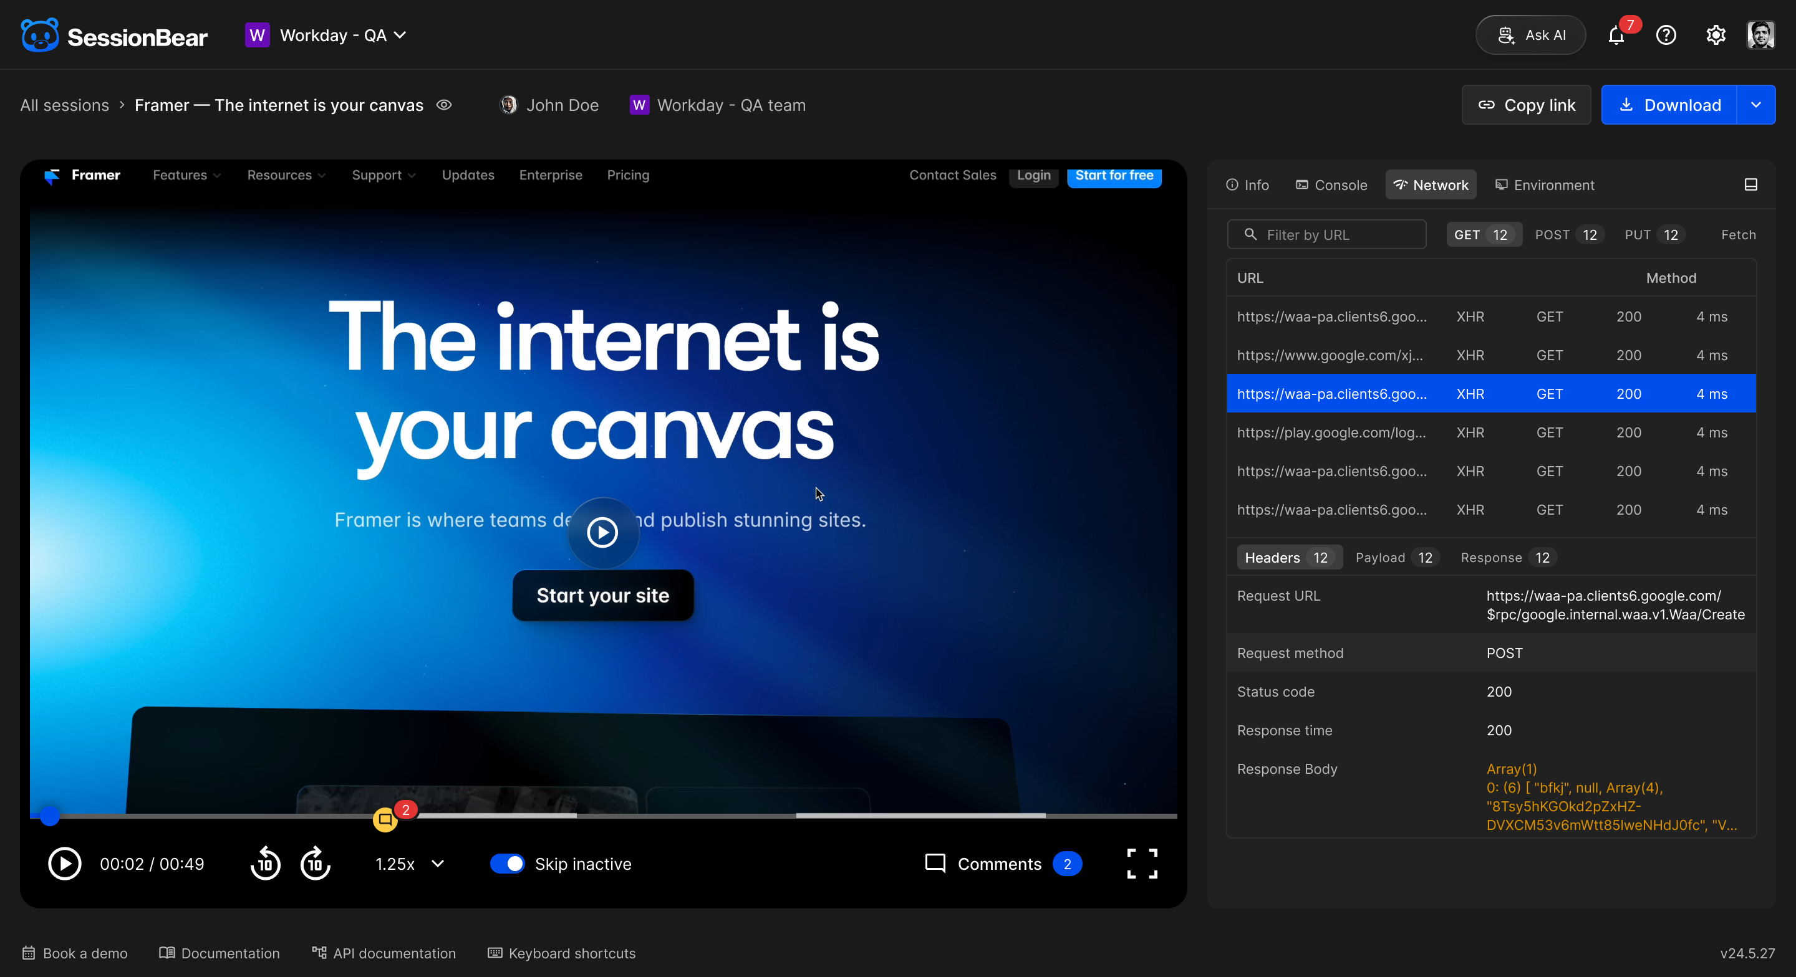Select the highlighted waa-pa.clients6 request row

(1491, 394)
